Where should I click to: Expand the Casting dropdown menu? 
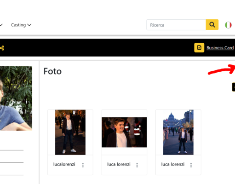click(21, 25)
